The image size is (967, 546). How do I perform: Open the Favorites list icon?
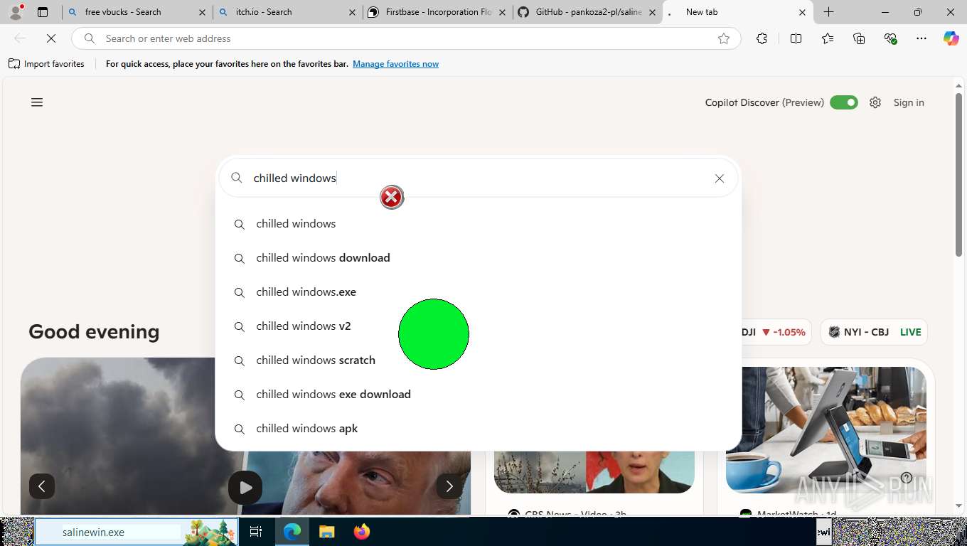[828, 38]
